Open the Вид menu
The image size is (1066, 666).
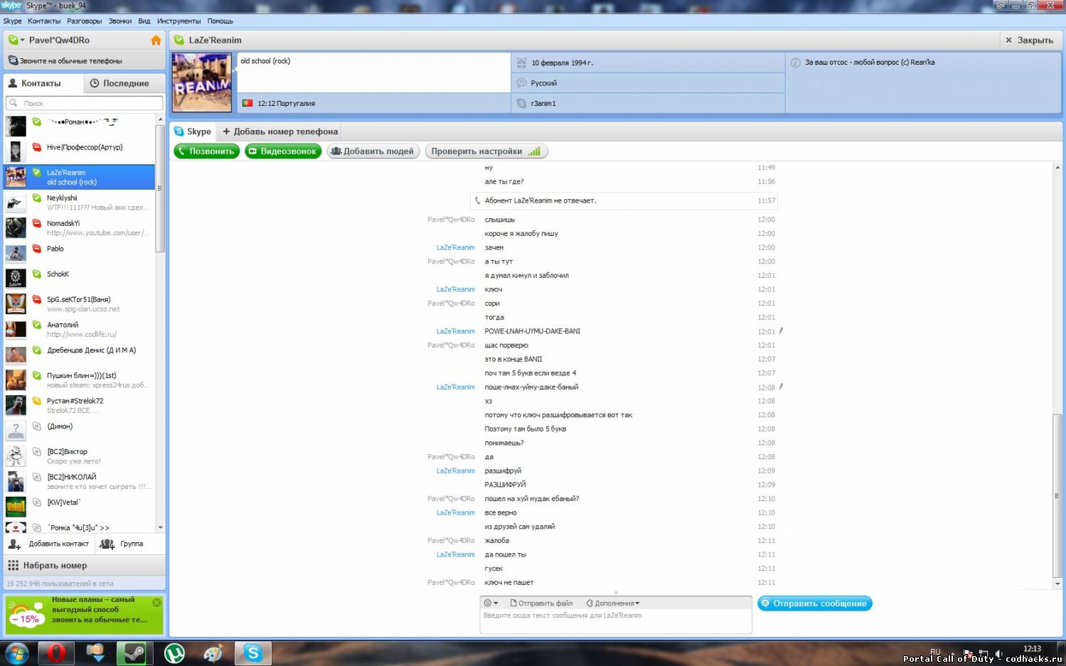click(x=144, y=21)
